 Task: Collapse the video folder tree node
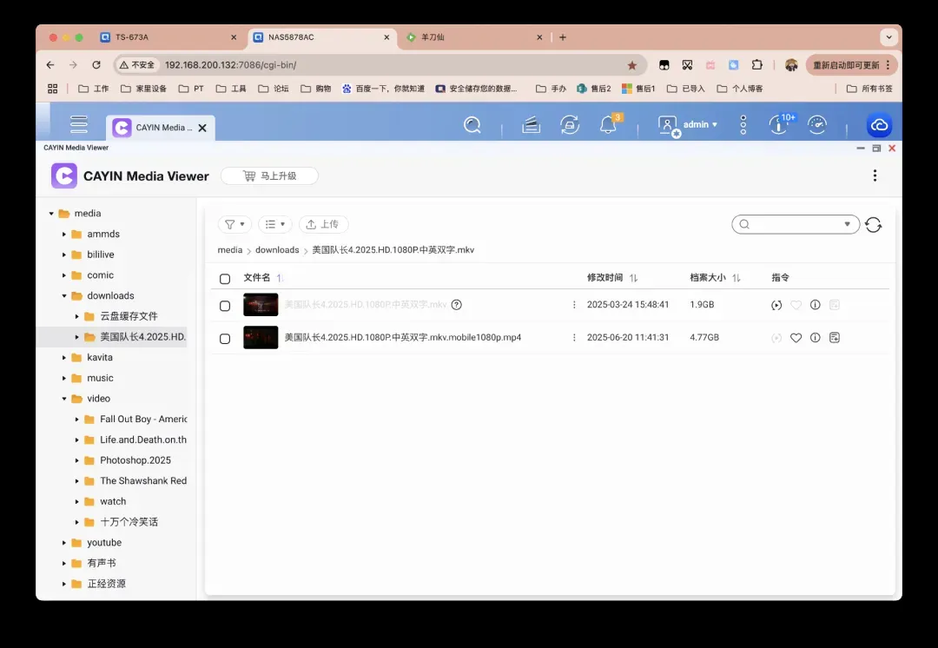64,399
